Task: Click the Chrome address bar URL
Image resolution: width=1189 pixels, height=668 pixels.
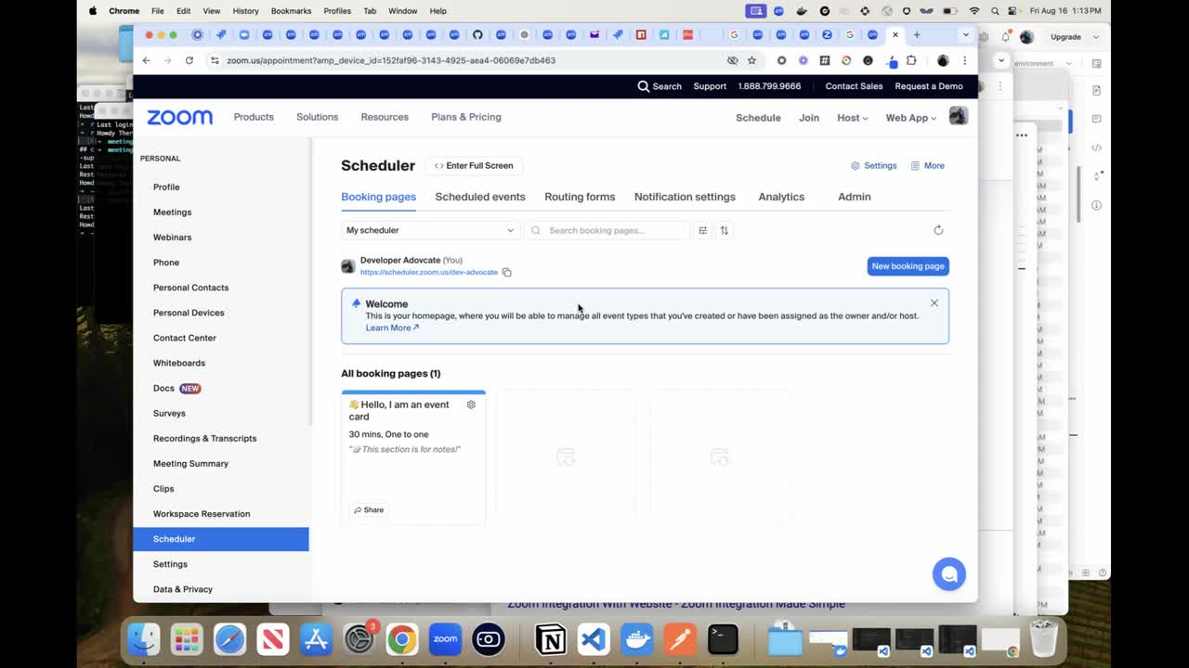Action: coord(391,60)
